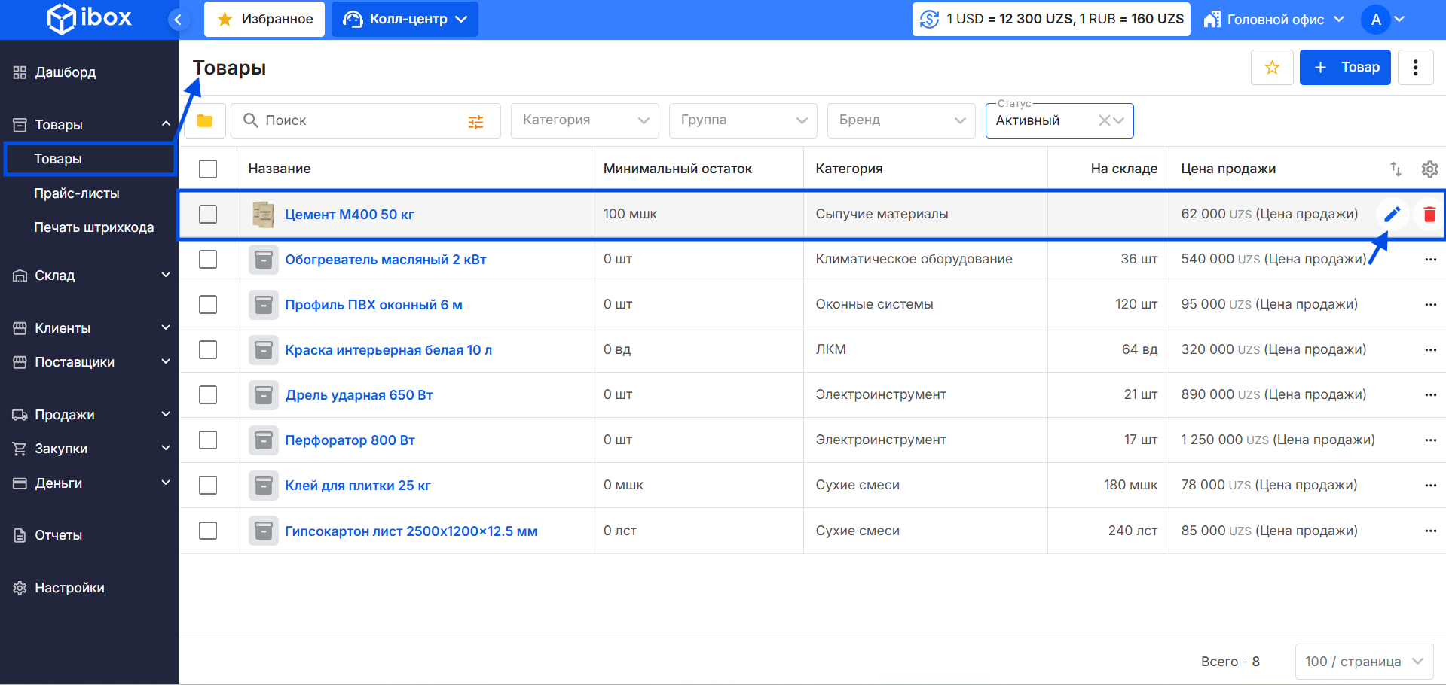Open table column settings gear icon
The image size is (1446, 685).
(1429, 169)
